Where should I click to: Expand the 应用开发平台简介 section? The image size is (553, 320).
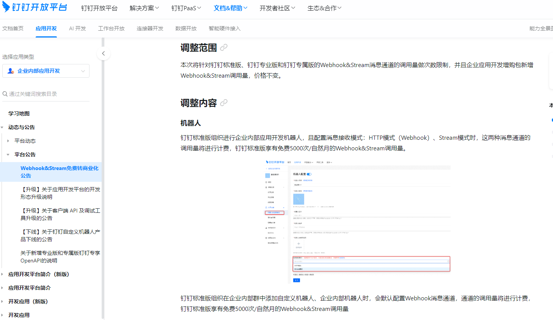2,288
